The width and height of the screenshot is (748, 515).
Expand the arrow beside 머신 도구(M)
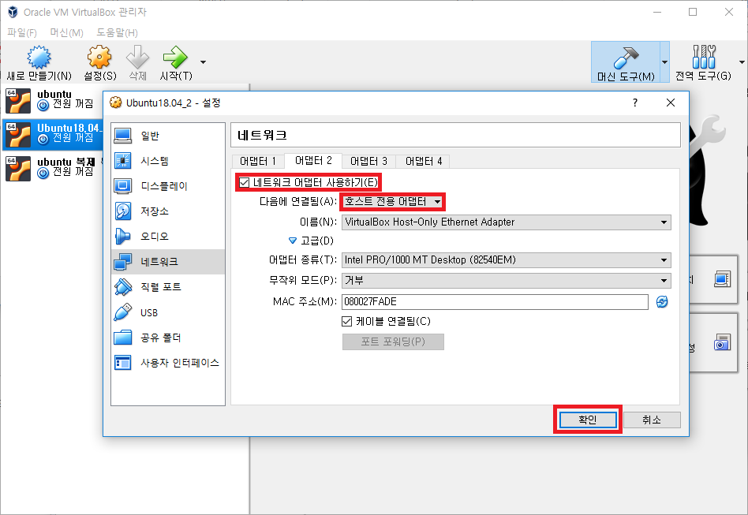(664, 62)
